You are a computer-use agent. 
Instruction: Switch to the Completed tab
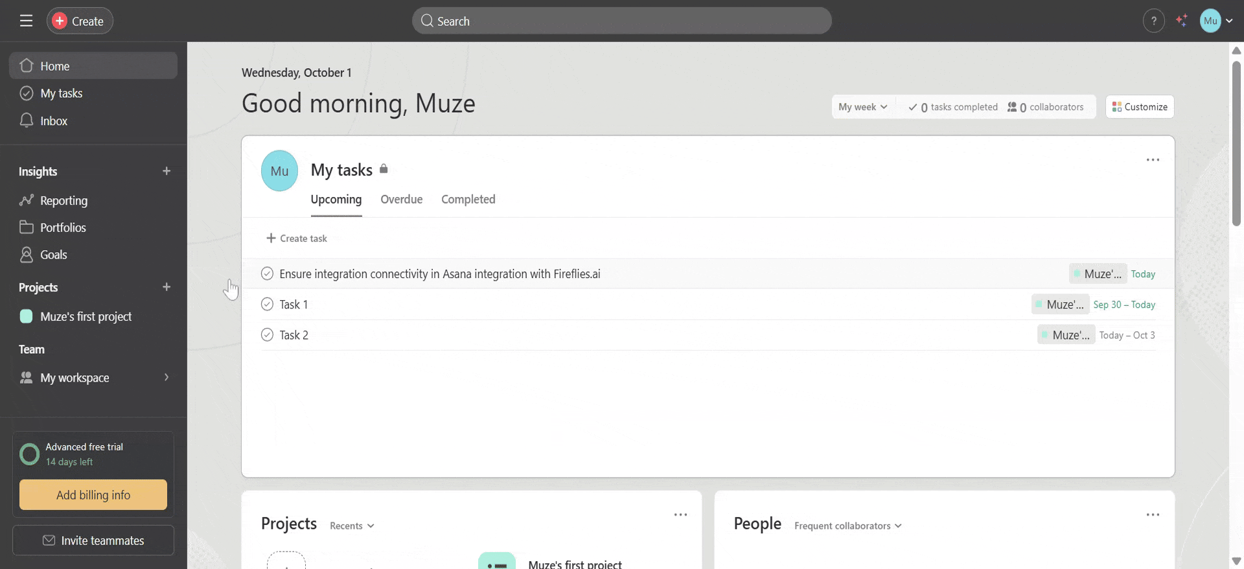pyautogui.click(x=468, y=200)
